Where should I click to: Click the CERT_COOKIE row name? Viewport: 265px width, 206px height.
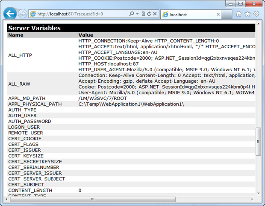(x=25, y=139)
